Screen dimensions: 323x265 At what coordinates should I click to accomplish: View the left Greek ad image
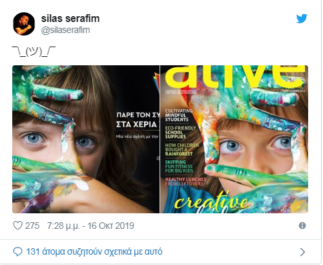click(x=86, y=139)
